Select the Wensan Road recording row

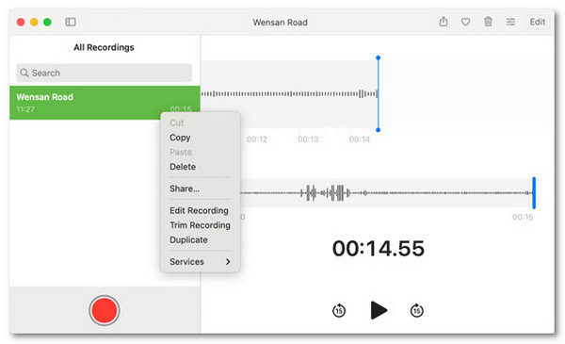pos(105,103)
